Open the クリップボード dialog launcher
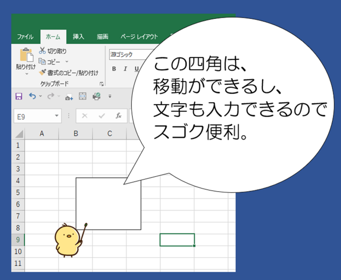The width and height of the screenshot is (341, 280). pyautogui.click(x=102, y=84)
